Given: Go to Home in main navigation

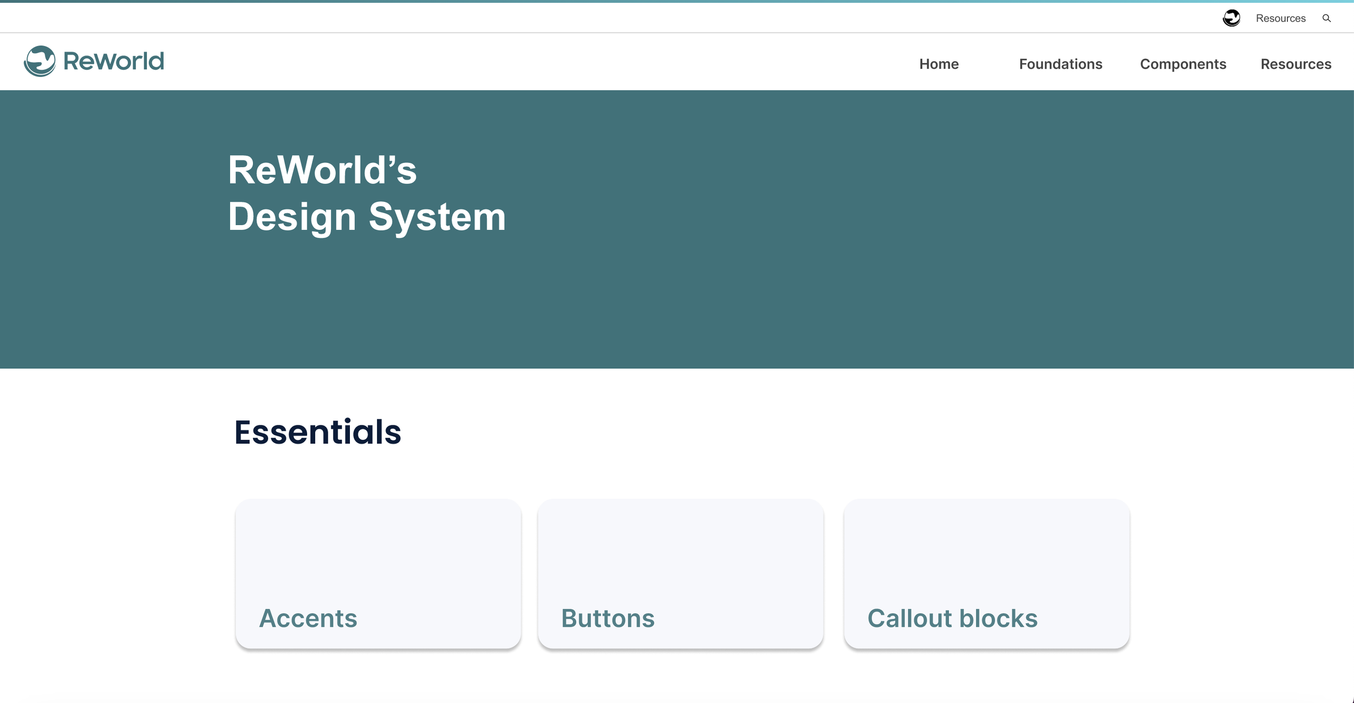Looking at the screenshot, I should [939, 64].
